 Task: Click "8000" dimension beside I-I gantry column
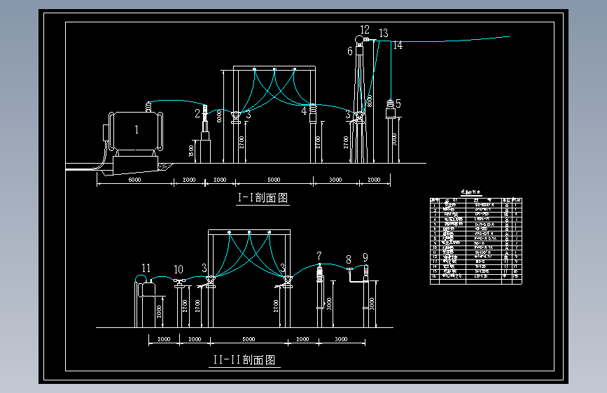(x=219, y=116)
